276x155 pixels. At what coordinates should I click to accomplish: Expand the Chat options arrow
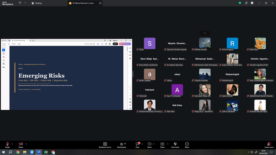click(x=142, y=144)
